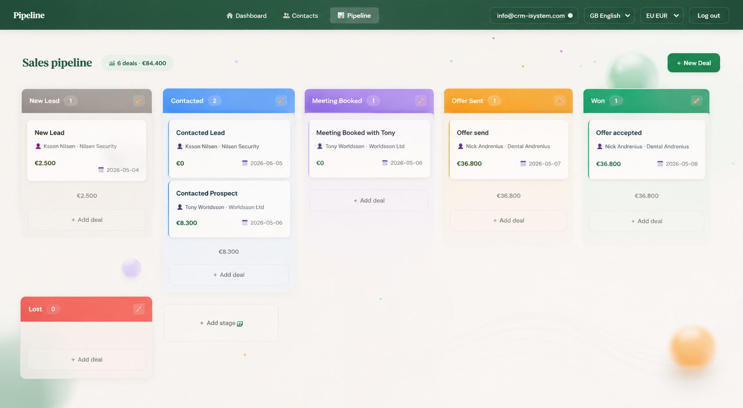743x408 pixels.
Task: Click person icon on New Lead card
Action: (x=38, y=146)
